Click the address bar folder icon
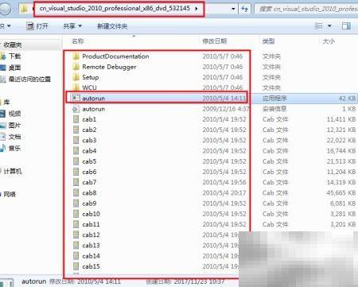358x287 pixels. 24,9
